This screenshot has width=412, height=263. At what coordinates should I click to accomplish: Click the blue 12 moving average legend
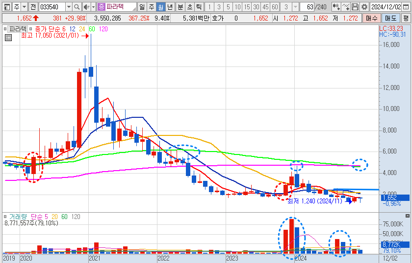point(72,29)
